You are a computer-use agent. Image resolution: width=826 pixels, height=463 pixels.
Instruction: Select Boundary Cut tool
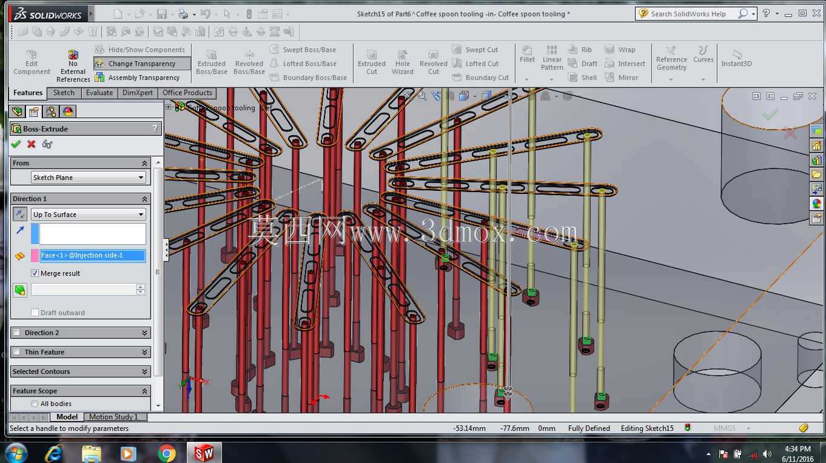click(480, 78)
